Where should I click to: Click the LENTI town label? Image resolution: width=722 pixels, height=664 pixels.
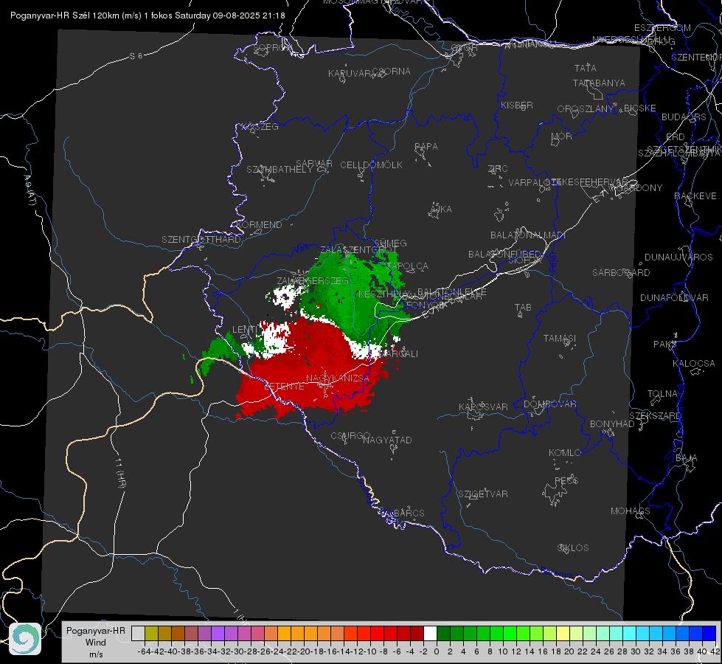(x=246, y=330)
